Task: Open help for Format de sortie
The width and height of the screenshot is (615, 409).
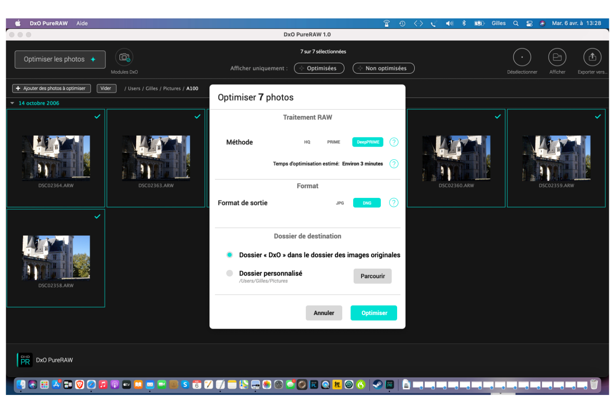Action: point(394,203)
